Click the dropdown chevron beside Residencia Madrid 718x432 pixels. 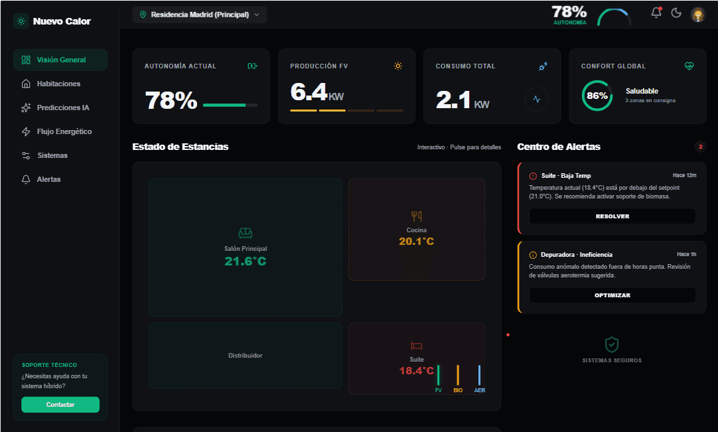click(x=257, y=15)
